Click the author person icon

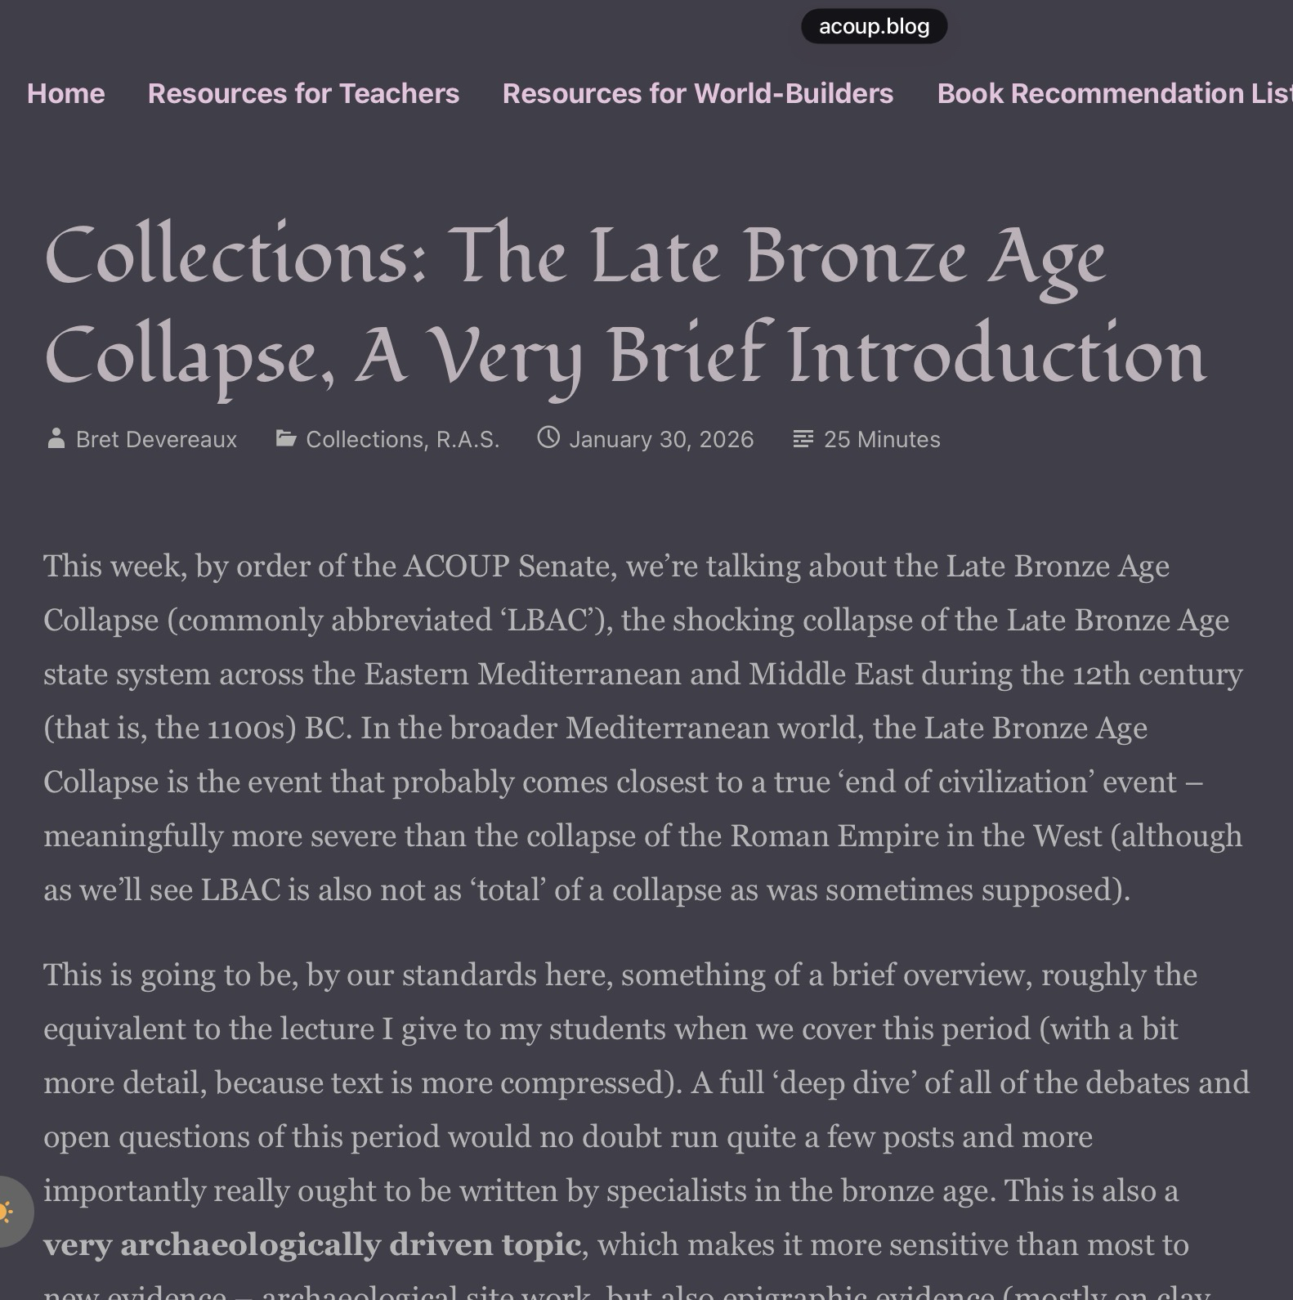click(x=56, y=439)
